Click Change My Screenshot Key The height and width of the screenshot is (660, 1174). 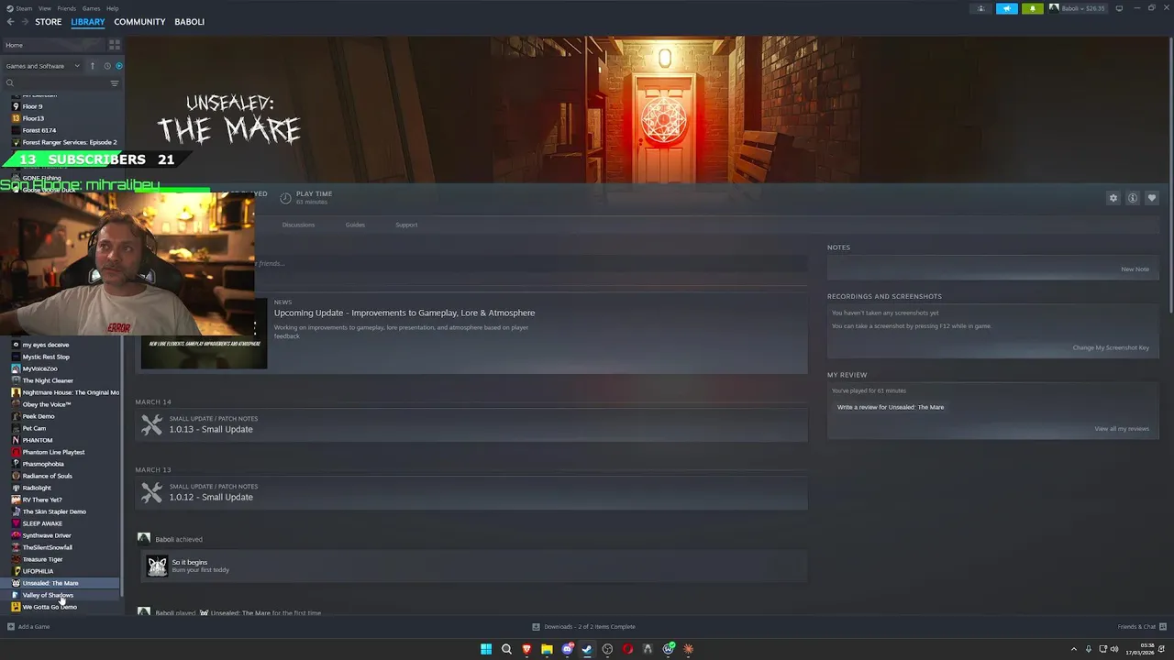pyautogui.click(x=1111, y=347)
